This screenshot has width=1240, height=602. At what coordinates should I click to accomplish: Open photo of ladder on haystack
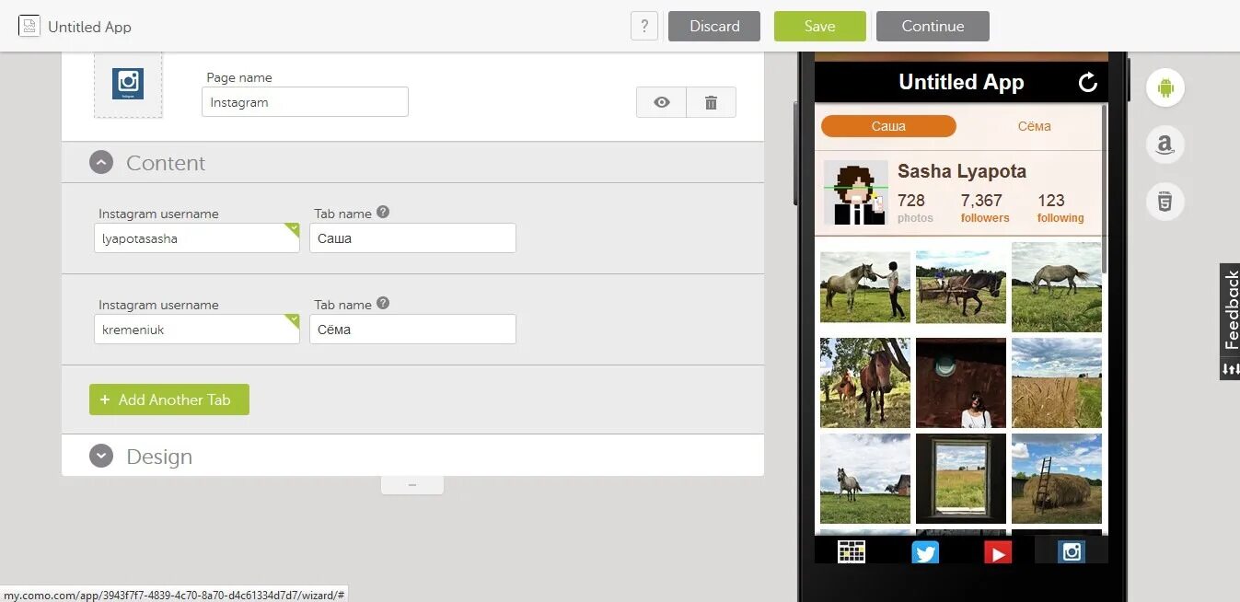click(x=1057, y=479)
